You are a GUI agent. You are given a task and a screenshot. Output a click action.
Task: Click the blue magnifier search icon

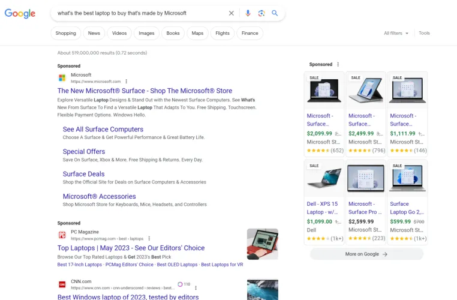point(275,13)
